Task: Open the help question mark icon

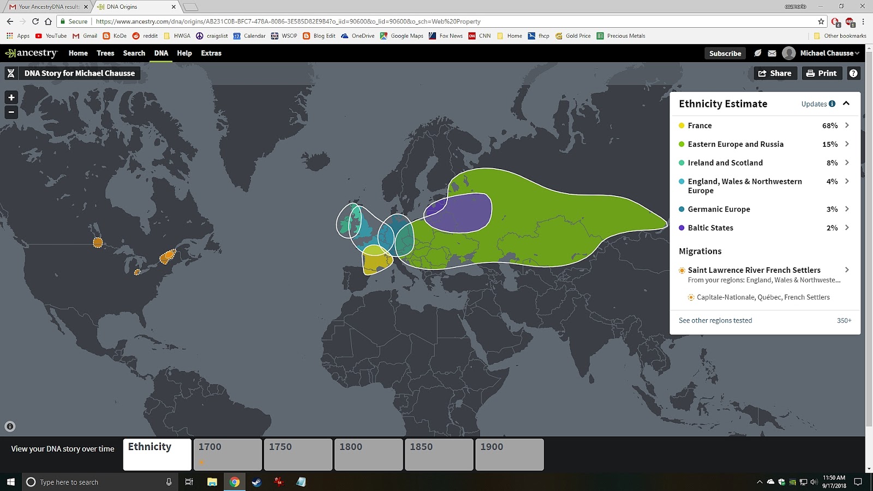Action: click(854, 73)
